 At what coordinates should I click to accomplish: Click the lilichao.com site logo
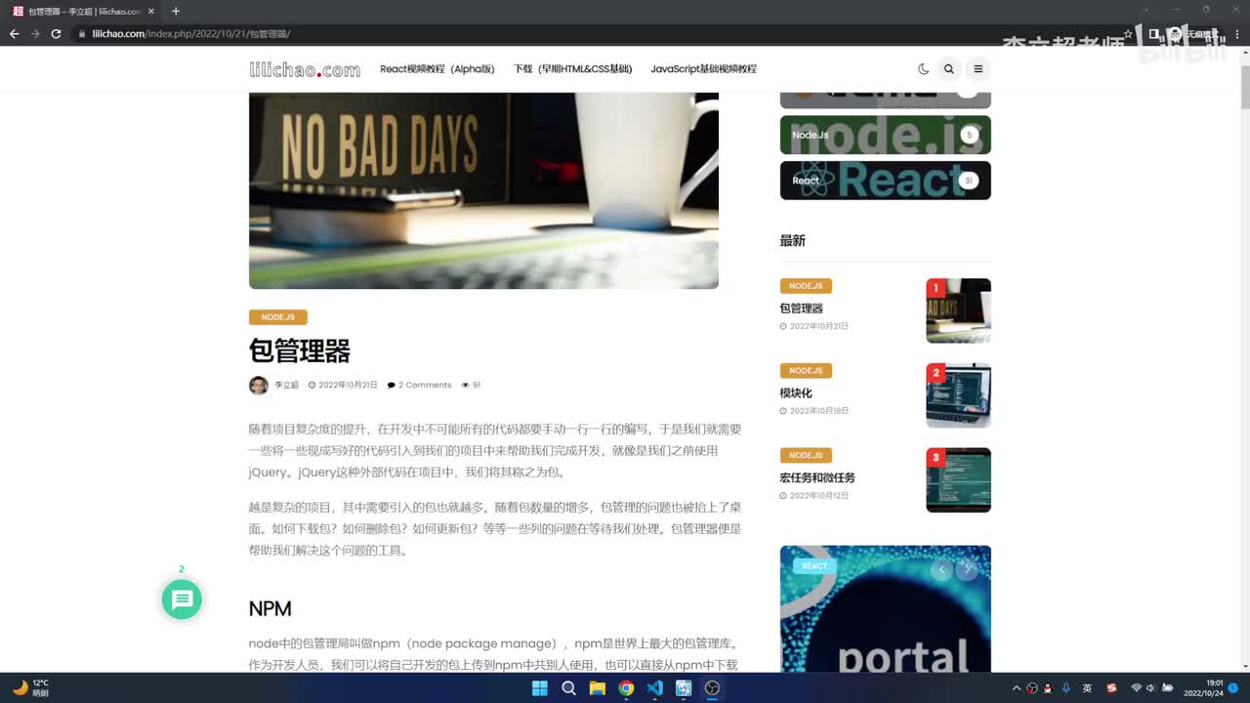click(x=305, y=68)
